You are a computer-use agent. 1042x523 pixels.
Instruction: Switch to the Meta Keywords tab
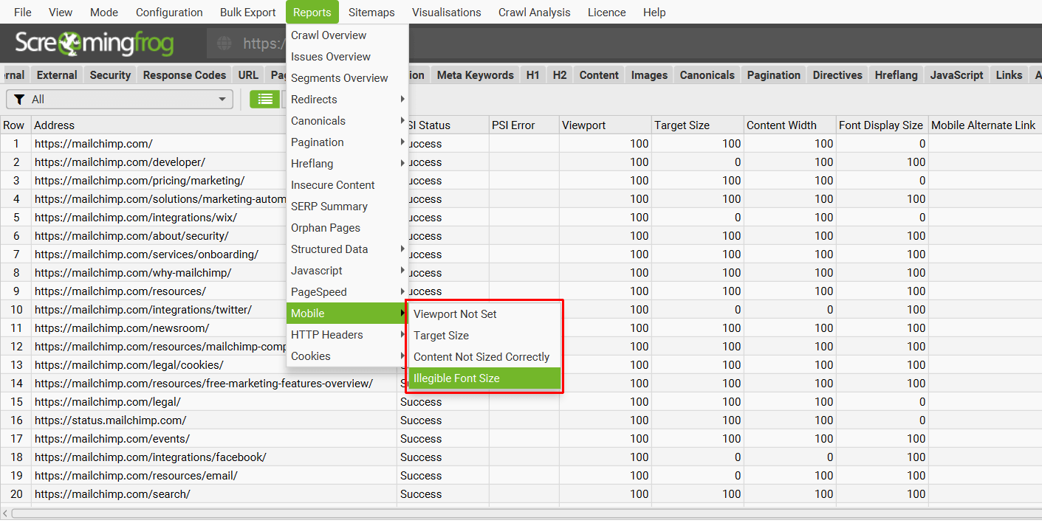click(x=475, y=75)
